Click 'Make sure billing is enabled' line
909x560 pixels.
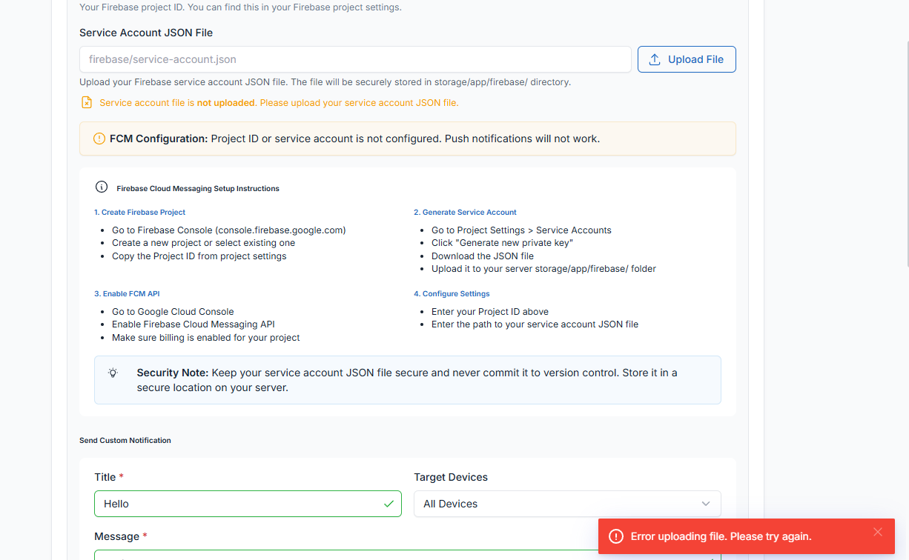pos(206,338)
